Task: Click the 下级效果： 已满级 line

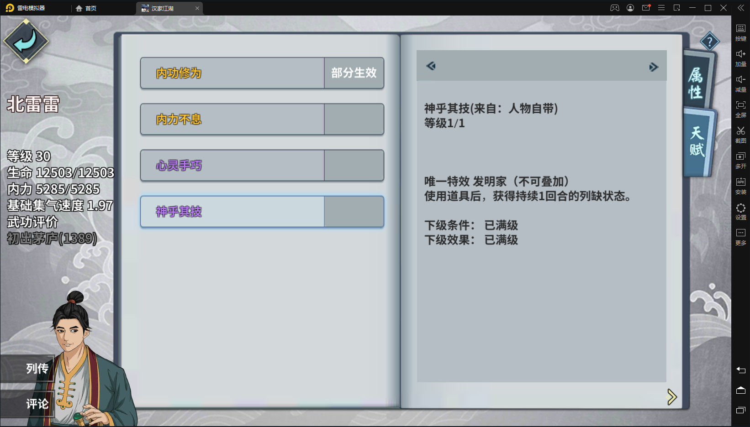Action: (471, 240)
